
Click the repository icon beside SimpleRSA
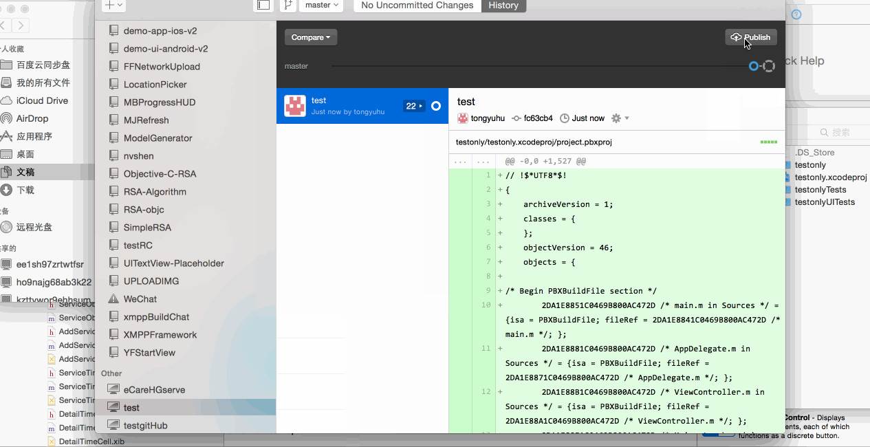point(114,228)
